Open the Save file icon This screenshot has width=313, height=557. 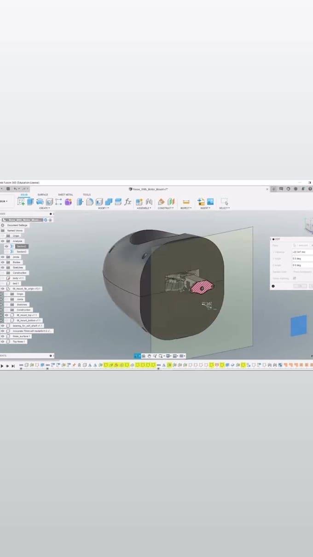8,189
